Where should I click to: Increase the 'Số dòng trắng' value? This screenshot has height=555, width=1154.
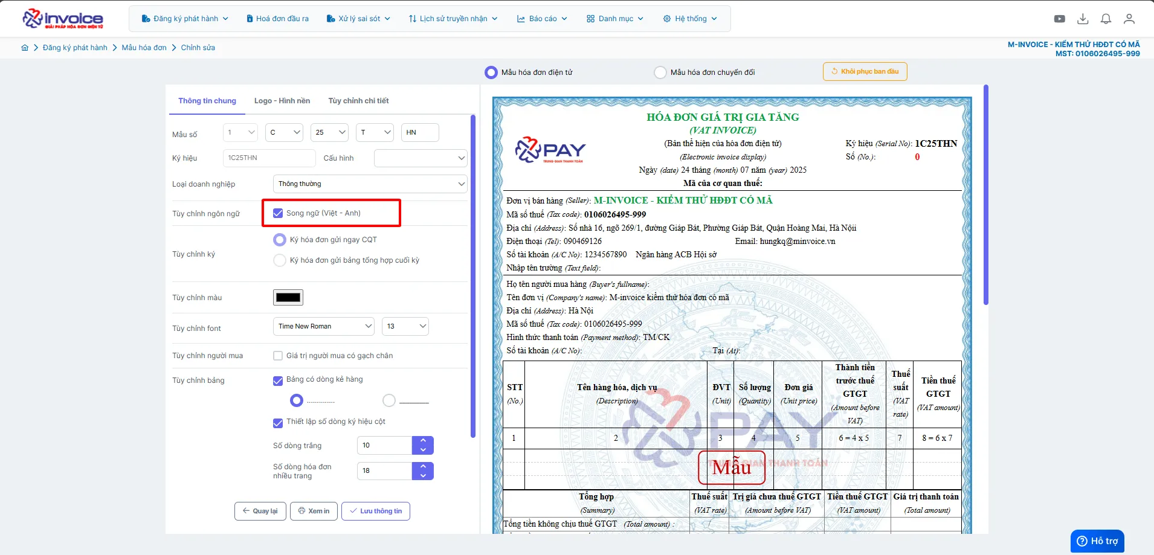pos(423,440)
